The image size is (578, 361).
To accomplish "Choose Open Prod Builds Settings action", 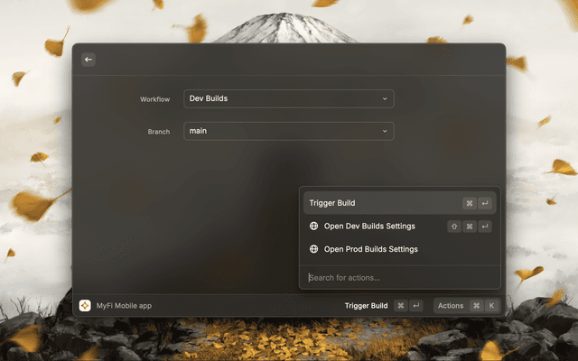I will (x=370, y=249).
